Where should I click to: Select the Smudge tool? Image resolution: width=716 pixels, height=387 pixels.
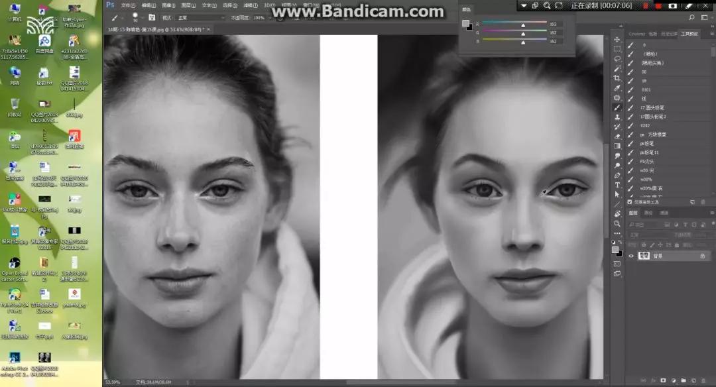point(617,156)
